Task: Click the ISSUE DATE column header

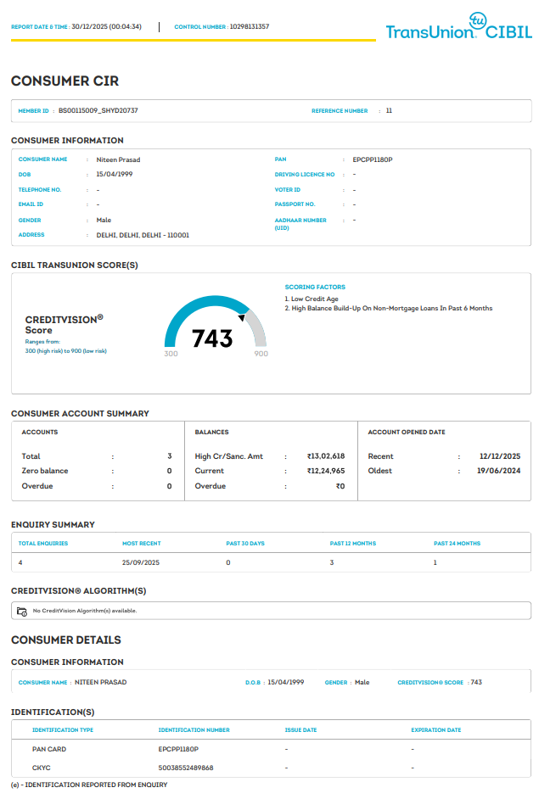Action: point(300,730)
